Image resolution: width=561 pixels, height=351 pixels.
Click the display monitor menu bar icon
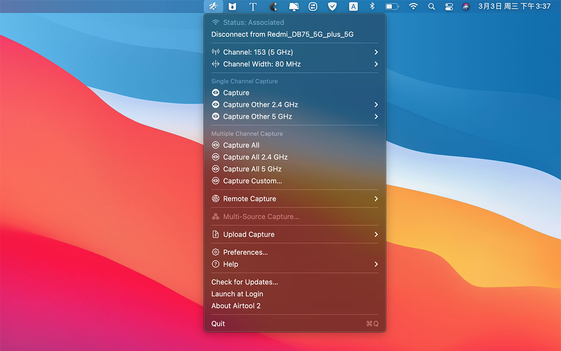[294, 7]
